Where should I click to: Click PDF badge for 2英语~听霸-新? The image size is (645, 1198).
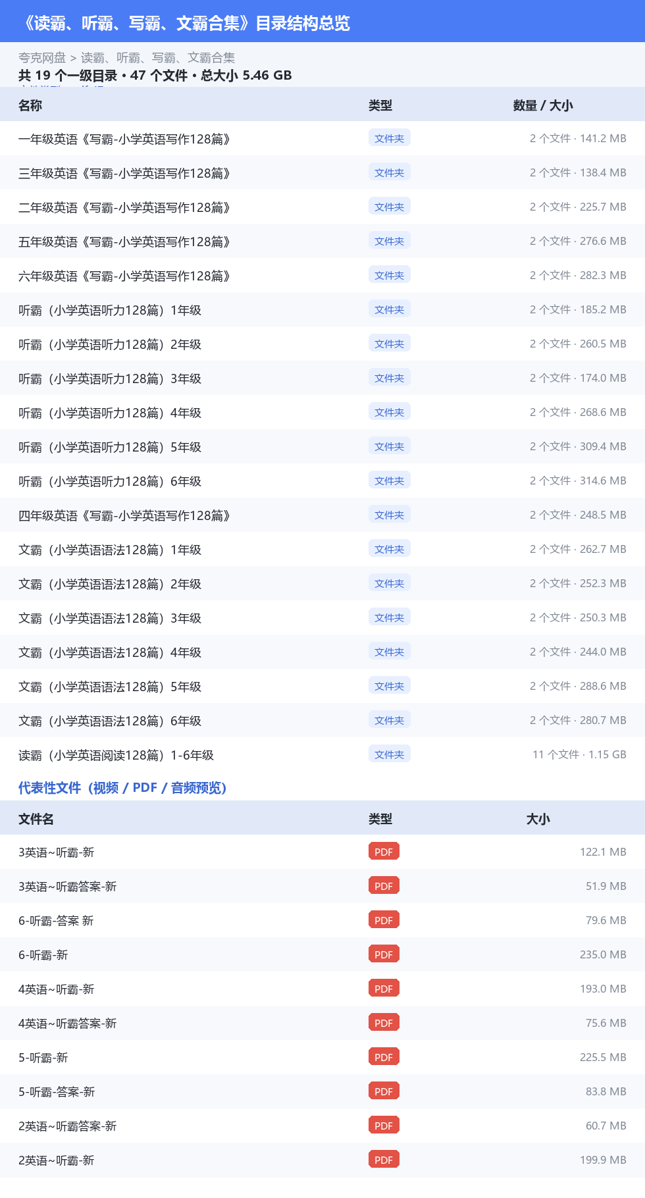coord(384,1160)
